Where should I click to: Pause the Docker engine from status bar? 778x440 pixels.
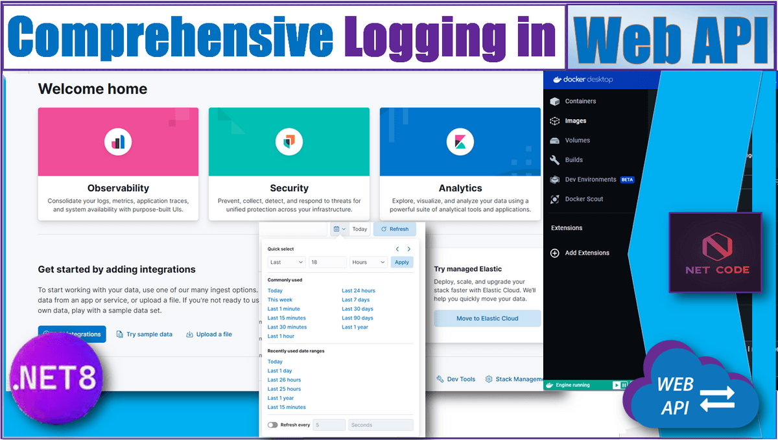click(624, 385)
